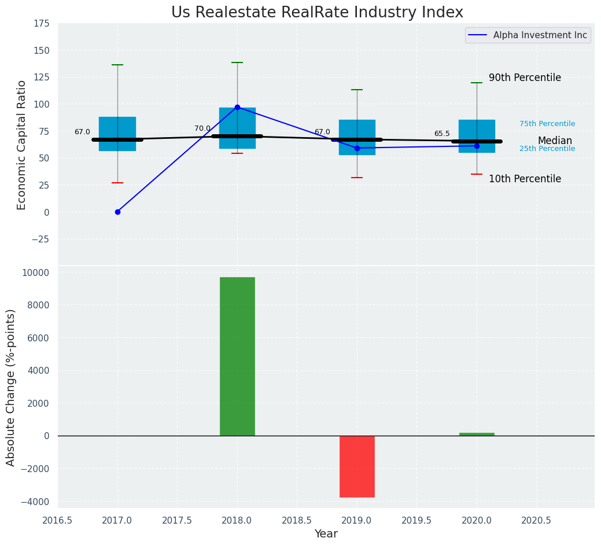The image size is (601, 545).
Task: Select the Alpha Investment 2018 data point
Action: coord(237,107)
